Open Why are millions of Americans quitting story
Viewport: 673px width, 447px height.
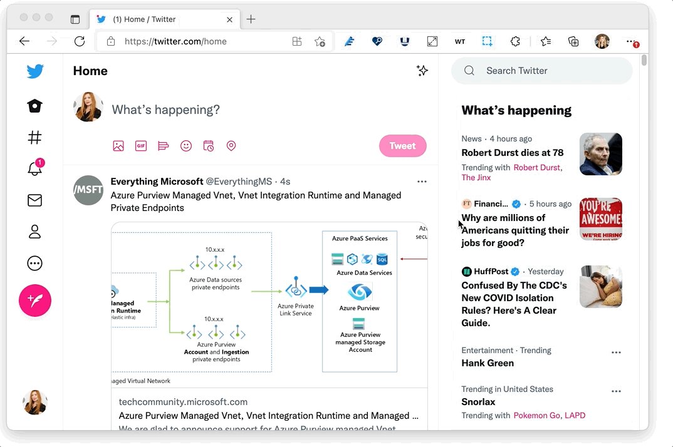515,230
